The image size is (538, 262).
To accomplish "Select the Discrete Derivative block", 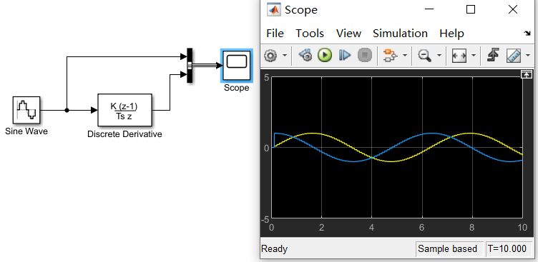I will pos(125,110).
